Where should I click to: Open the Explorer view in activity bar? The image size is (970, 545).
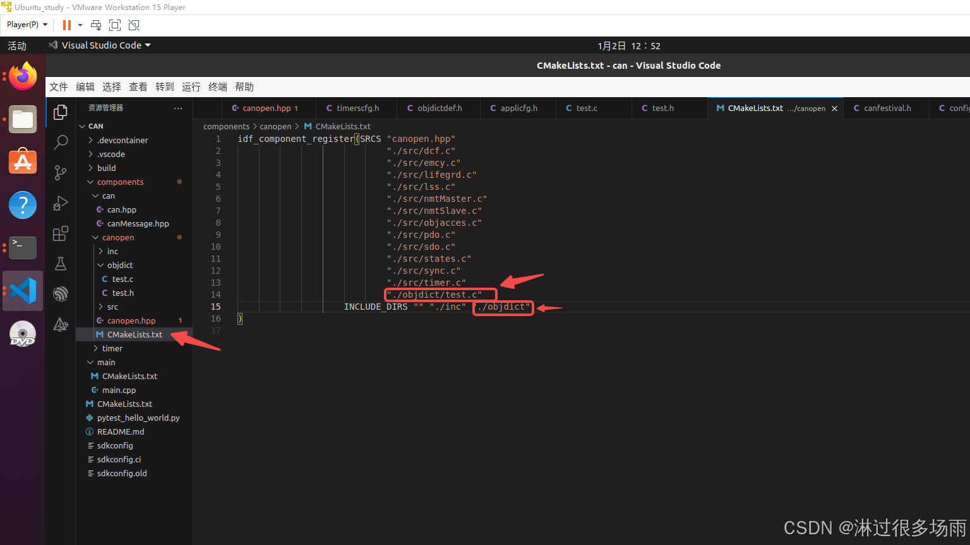pos(61,112)
